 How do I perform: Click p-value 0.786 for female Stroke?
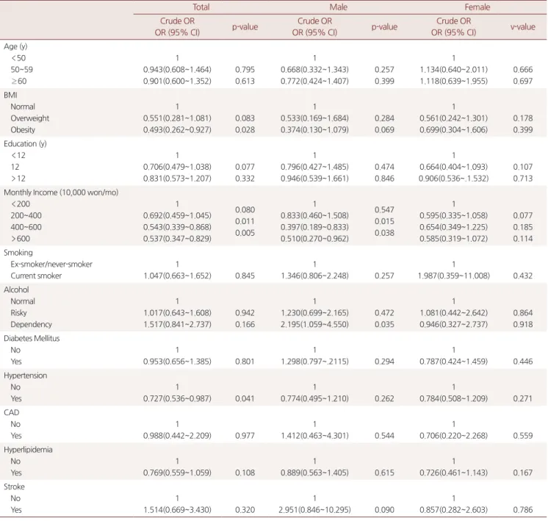coord(523,509)
